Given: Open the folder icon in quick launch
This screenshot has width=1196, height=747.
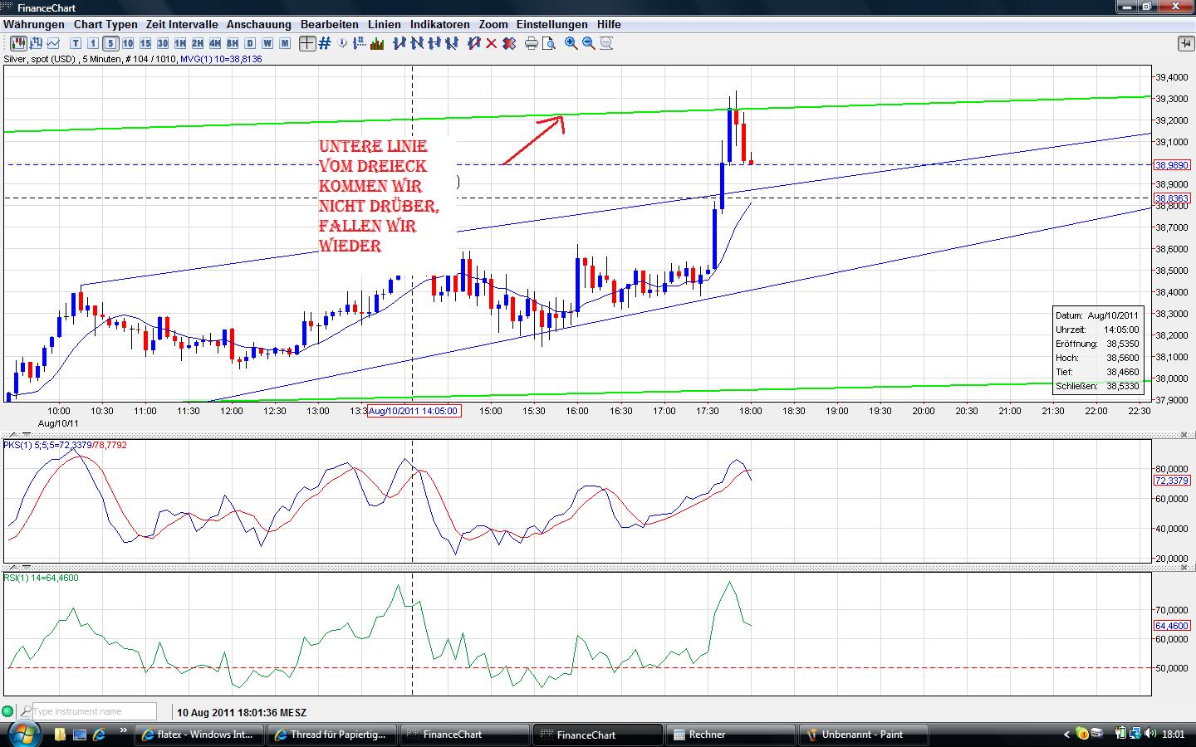Looking at the screenshot, I should [x=60, y=735].
